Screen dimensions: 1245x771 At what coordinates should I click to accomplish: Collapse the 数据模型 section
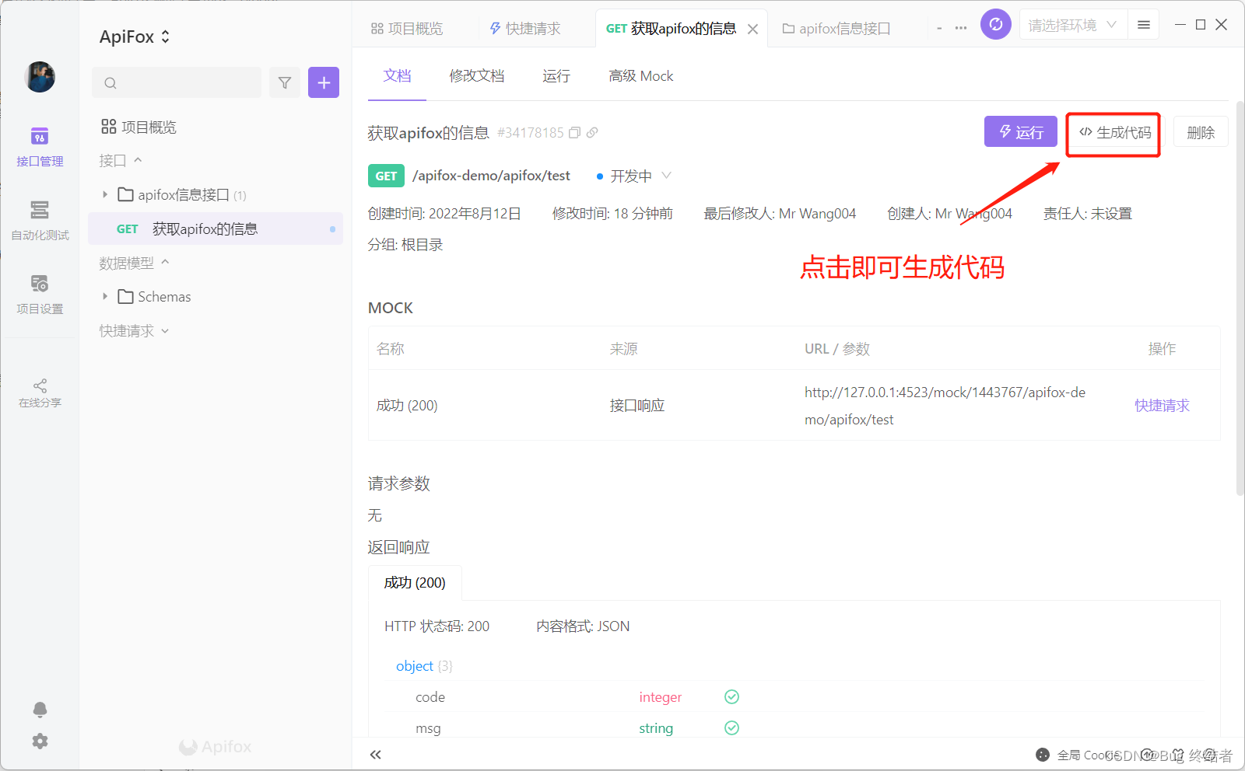click(134, 263)
